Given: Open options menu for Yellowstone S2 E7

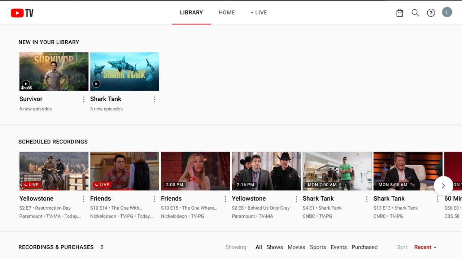Looking at the screenshot, I should (x=84, y=199).
